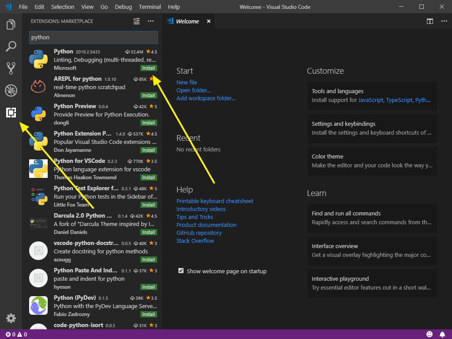Image resolution: width=452 pixels, height=339 pixels.
Task: Open the Explorer view in activity bar
Action: click(x=11, y=25)
